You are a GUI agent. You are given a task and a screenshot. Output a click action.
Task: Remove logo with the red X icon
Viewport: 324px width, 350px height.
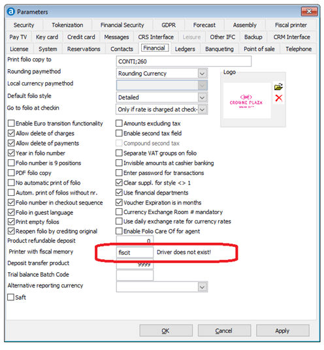point(278,98)
